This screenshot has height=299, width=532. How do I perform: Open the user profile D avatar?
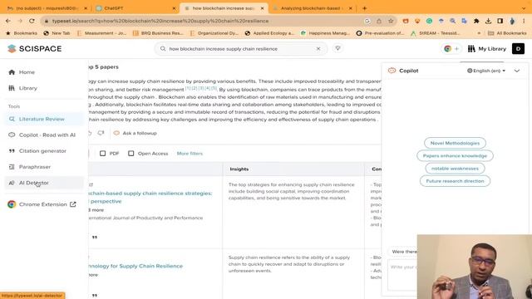point(518,49)
